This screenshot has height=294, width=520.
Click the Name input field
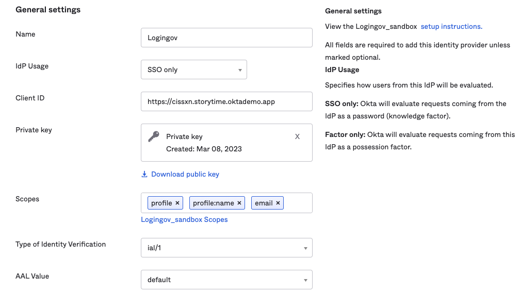[x=226, y=38]
